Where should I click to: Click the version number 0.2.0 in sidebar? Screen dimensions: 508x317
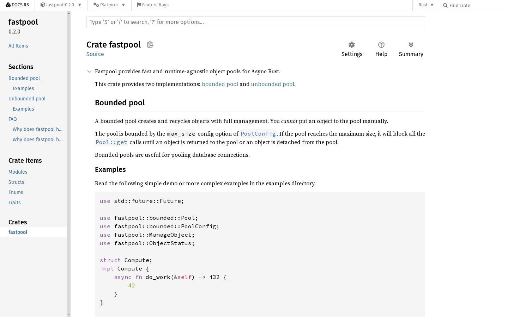tap(14, 32)
